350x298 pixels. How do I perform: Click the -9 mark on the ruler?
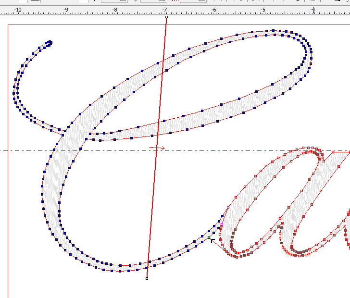point(65,10)
